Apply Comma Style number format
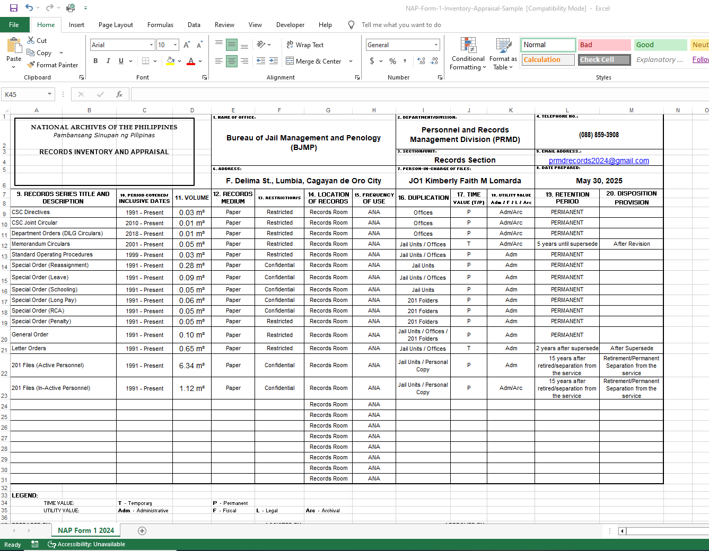 pyautogui.click(x=405, y=61)
